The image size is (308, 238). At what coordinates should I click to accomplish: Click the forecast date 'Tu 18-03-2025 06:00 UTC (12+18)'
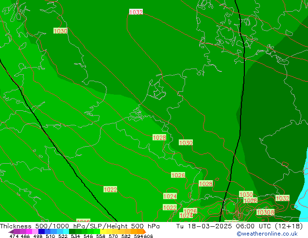(x=240, y=226)
